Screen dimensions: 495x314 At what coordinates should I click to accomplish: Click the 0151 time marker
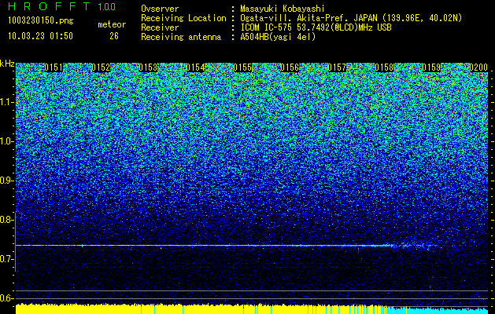coord(54,68)
